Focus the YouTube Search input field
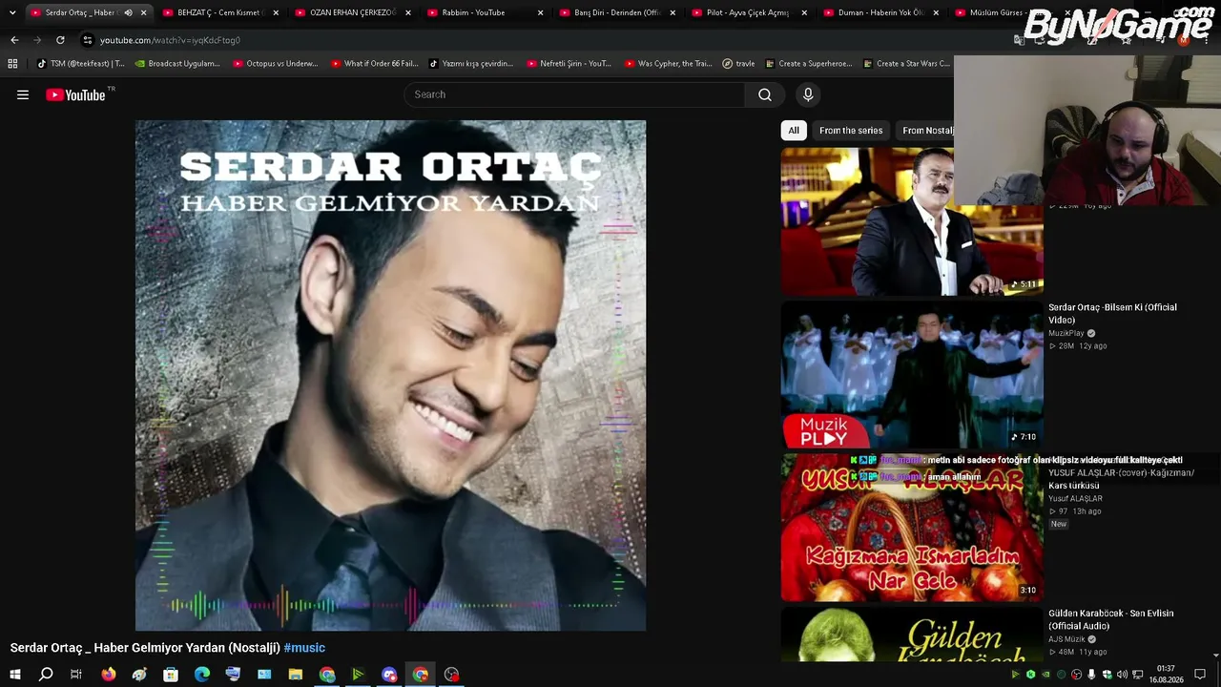1221x687 pixels. pyautogui.click(x=575, y=94)
